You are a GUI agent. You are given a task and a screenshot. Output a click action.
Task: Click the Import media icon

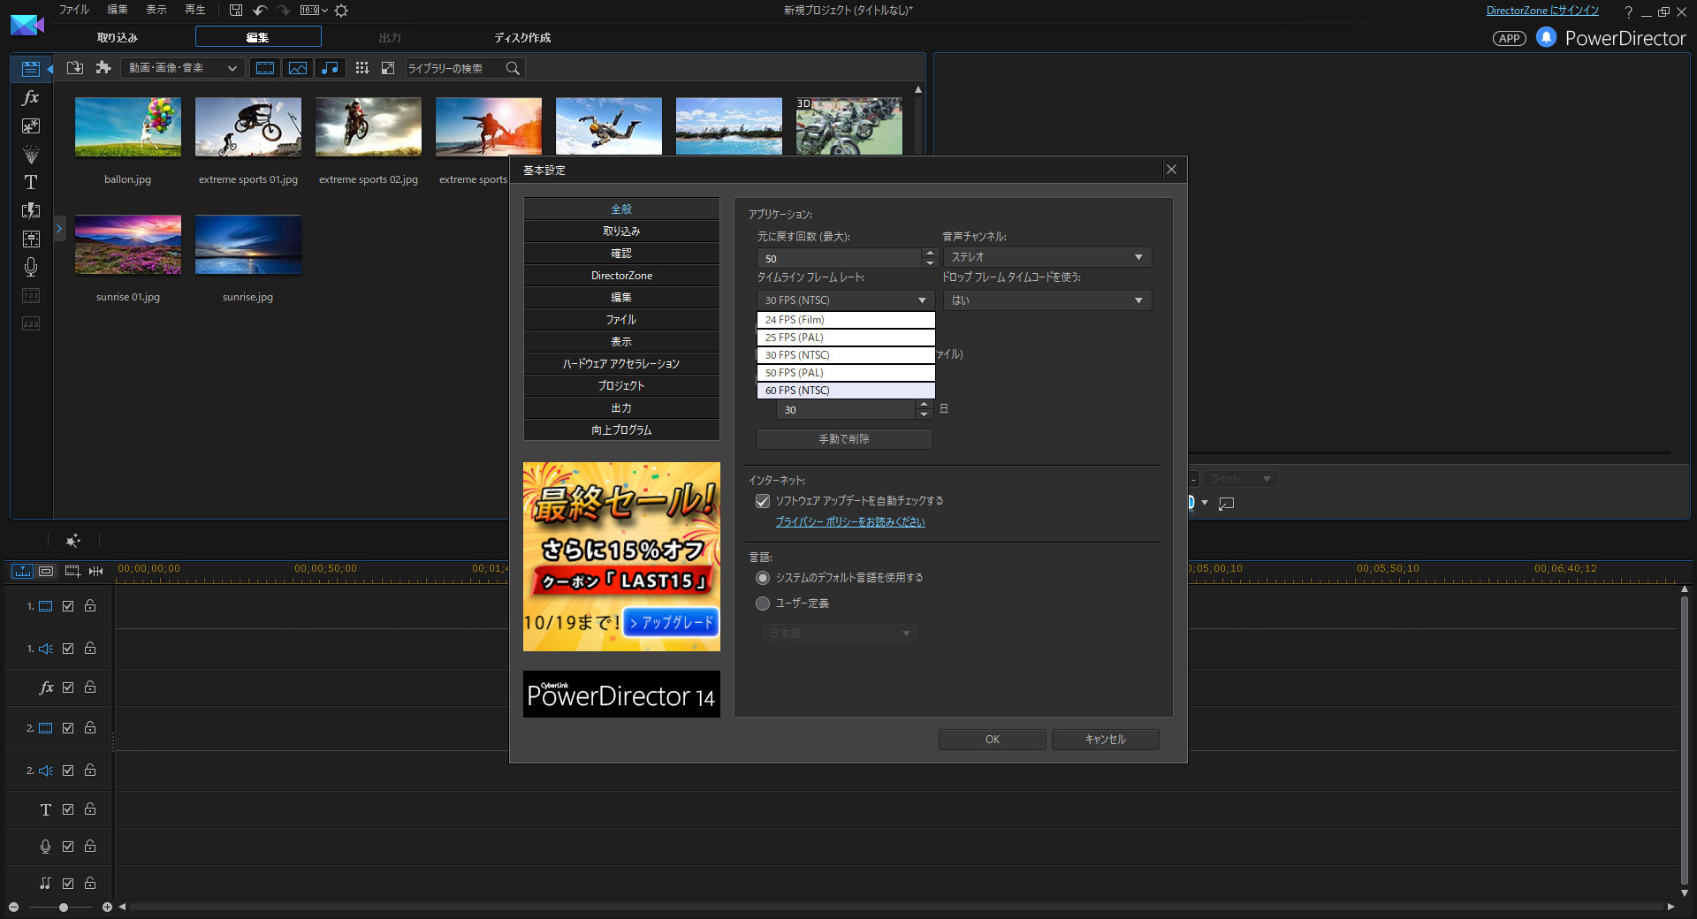click(75, 68)
